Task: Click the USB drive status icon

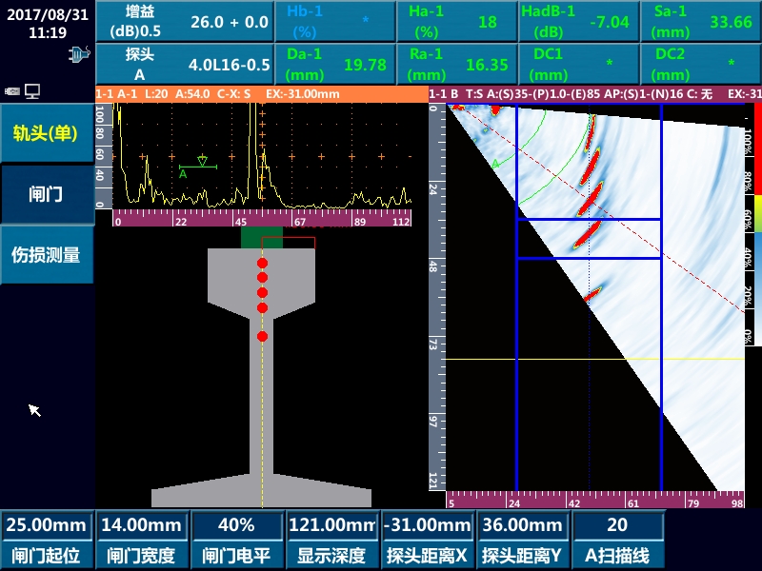Action: tap(12, 91)
